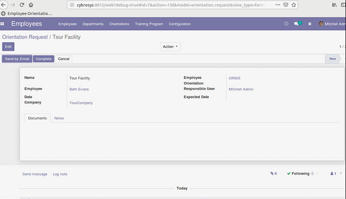Click the browser forward arrow
Viewport: 346px width, 199px height.
coord(13,5)
